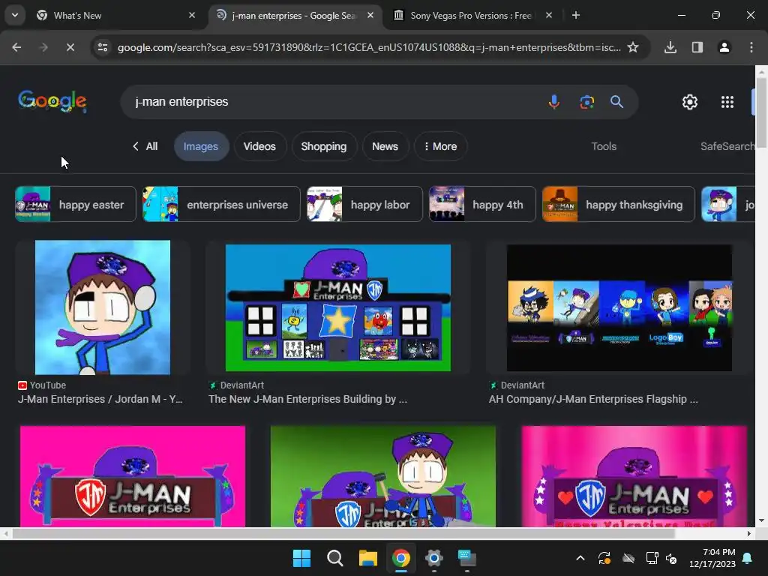Image resolution: width=768 pixels, height=576 pixels.
Task: Click the enterprises universe suggestion chip
Action: pyautogui.click(x=221, y=204)
